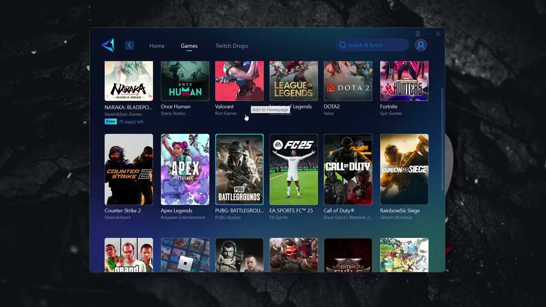Select the Games tab

pos(189,46)
